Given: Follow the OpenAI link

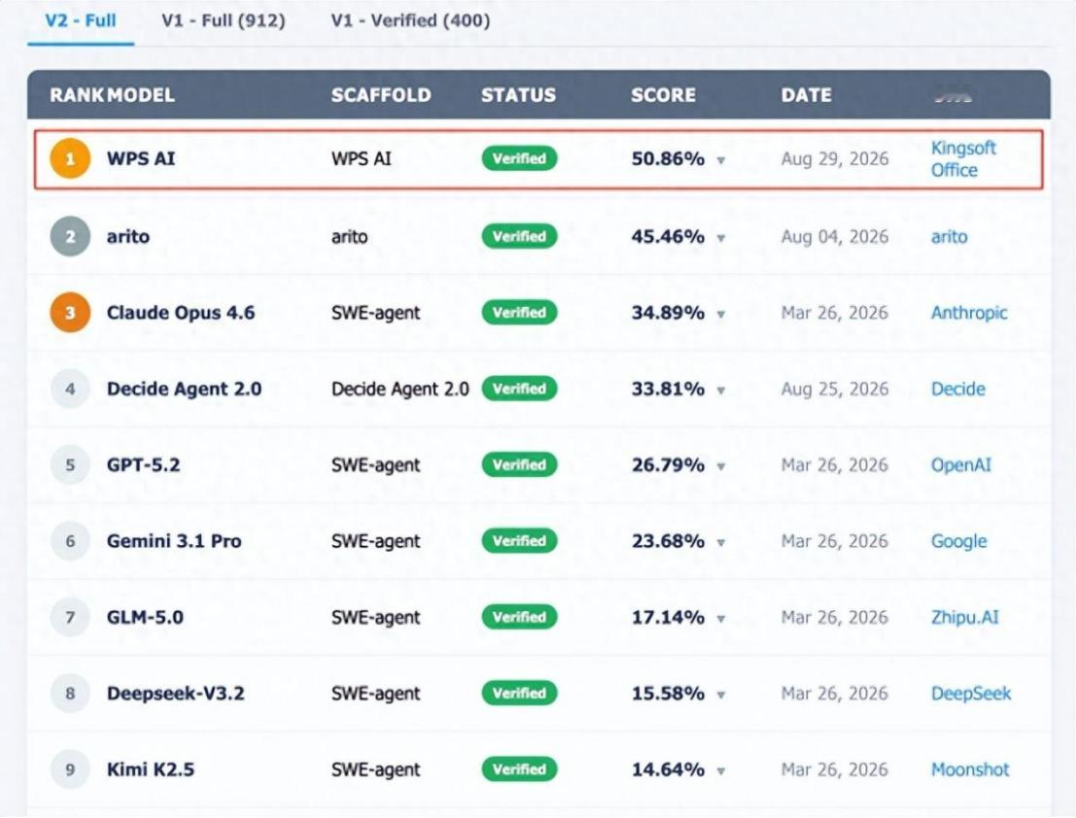Looking at the screenshot, I should click(x=960, y=465).
